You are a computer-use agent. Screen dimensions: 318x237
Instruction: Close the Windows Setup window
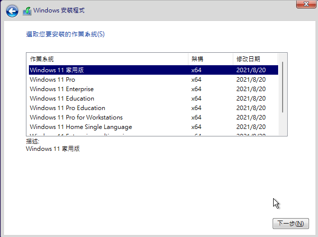tap(306, 4)
